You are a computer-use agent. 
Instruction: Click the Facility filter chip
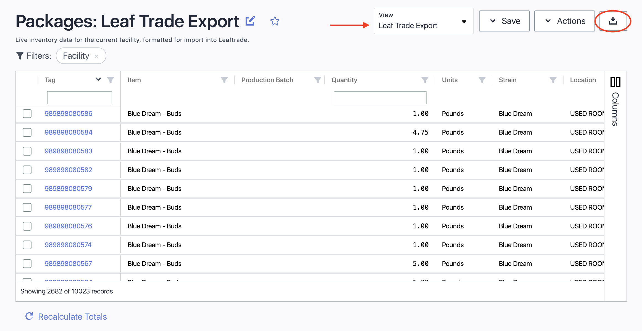81,56
